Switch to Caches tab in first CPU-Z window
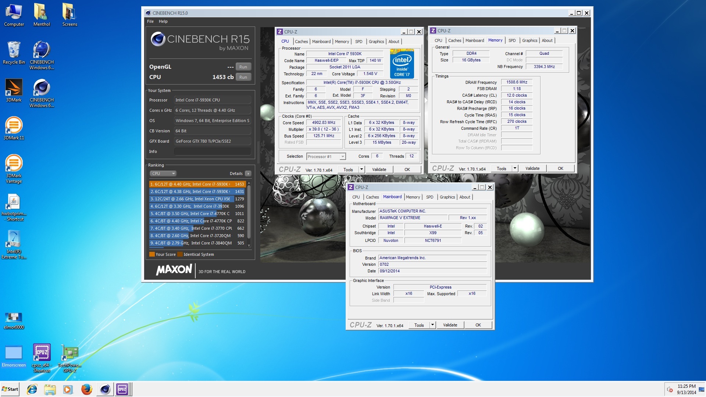The width and height of the screenshot is (706, 397). click(301, 42)
